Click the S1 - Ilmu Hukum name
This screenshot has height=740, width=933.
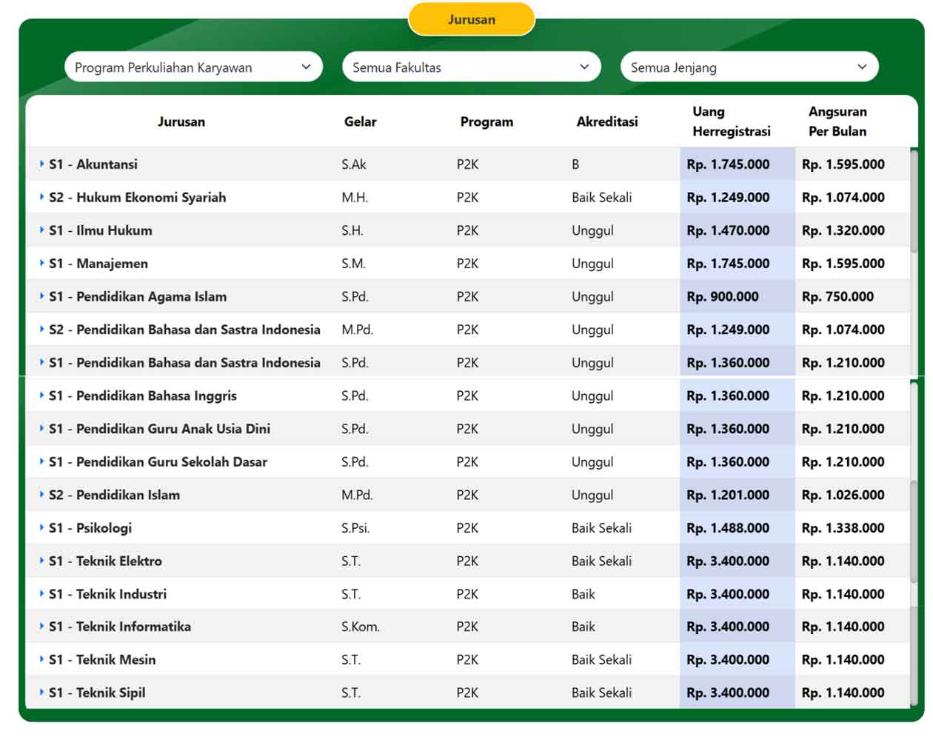[x=101, y=230]
